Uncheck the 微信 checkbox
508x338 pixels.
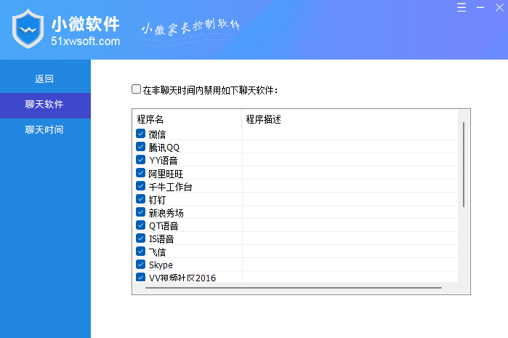coord(140,134)
